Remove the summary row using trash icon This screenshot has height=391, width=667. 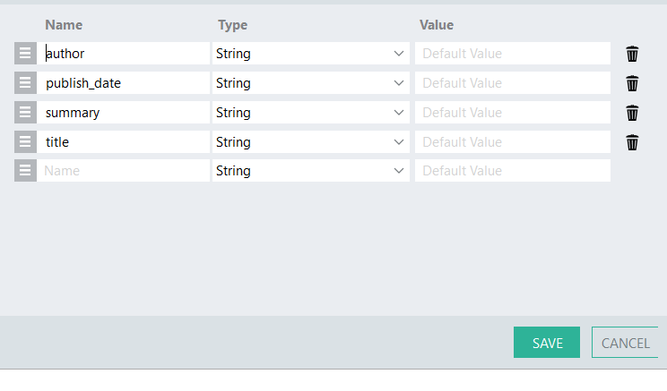[x=632, y=113]
